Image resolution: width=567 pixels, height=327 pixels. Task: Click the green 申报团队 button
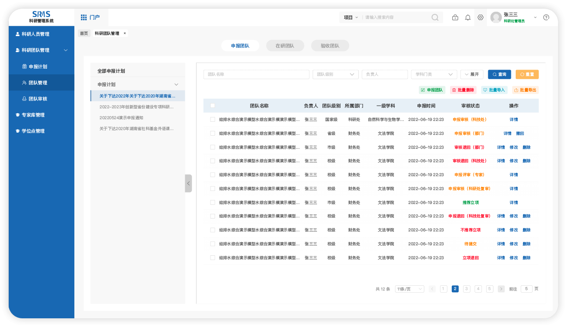(432, 90)
